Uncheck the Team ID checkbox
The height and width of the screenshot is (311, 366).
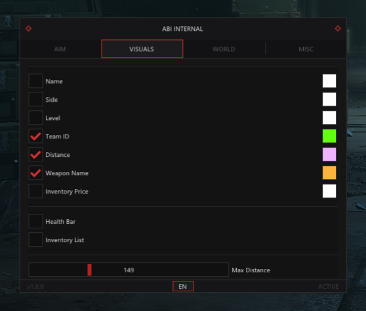[35, 136]
